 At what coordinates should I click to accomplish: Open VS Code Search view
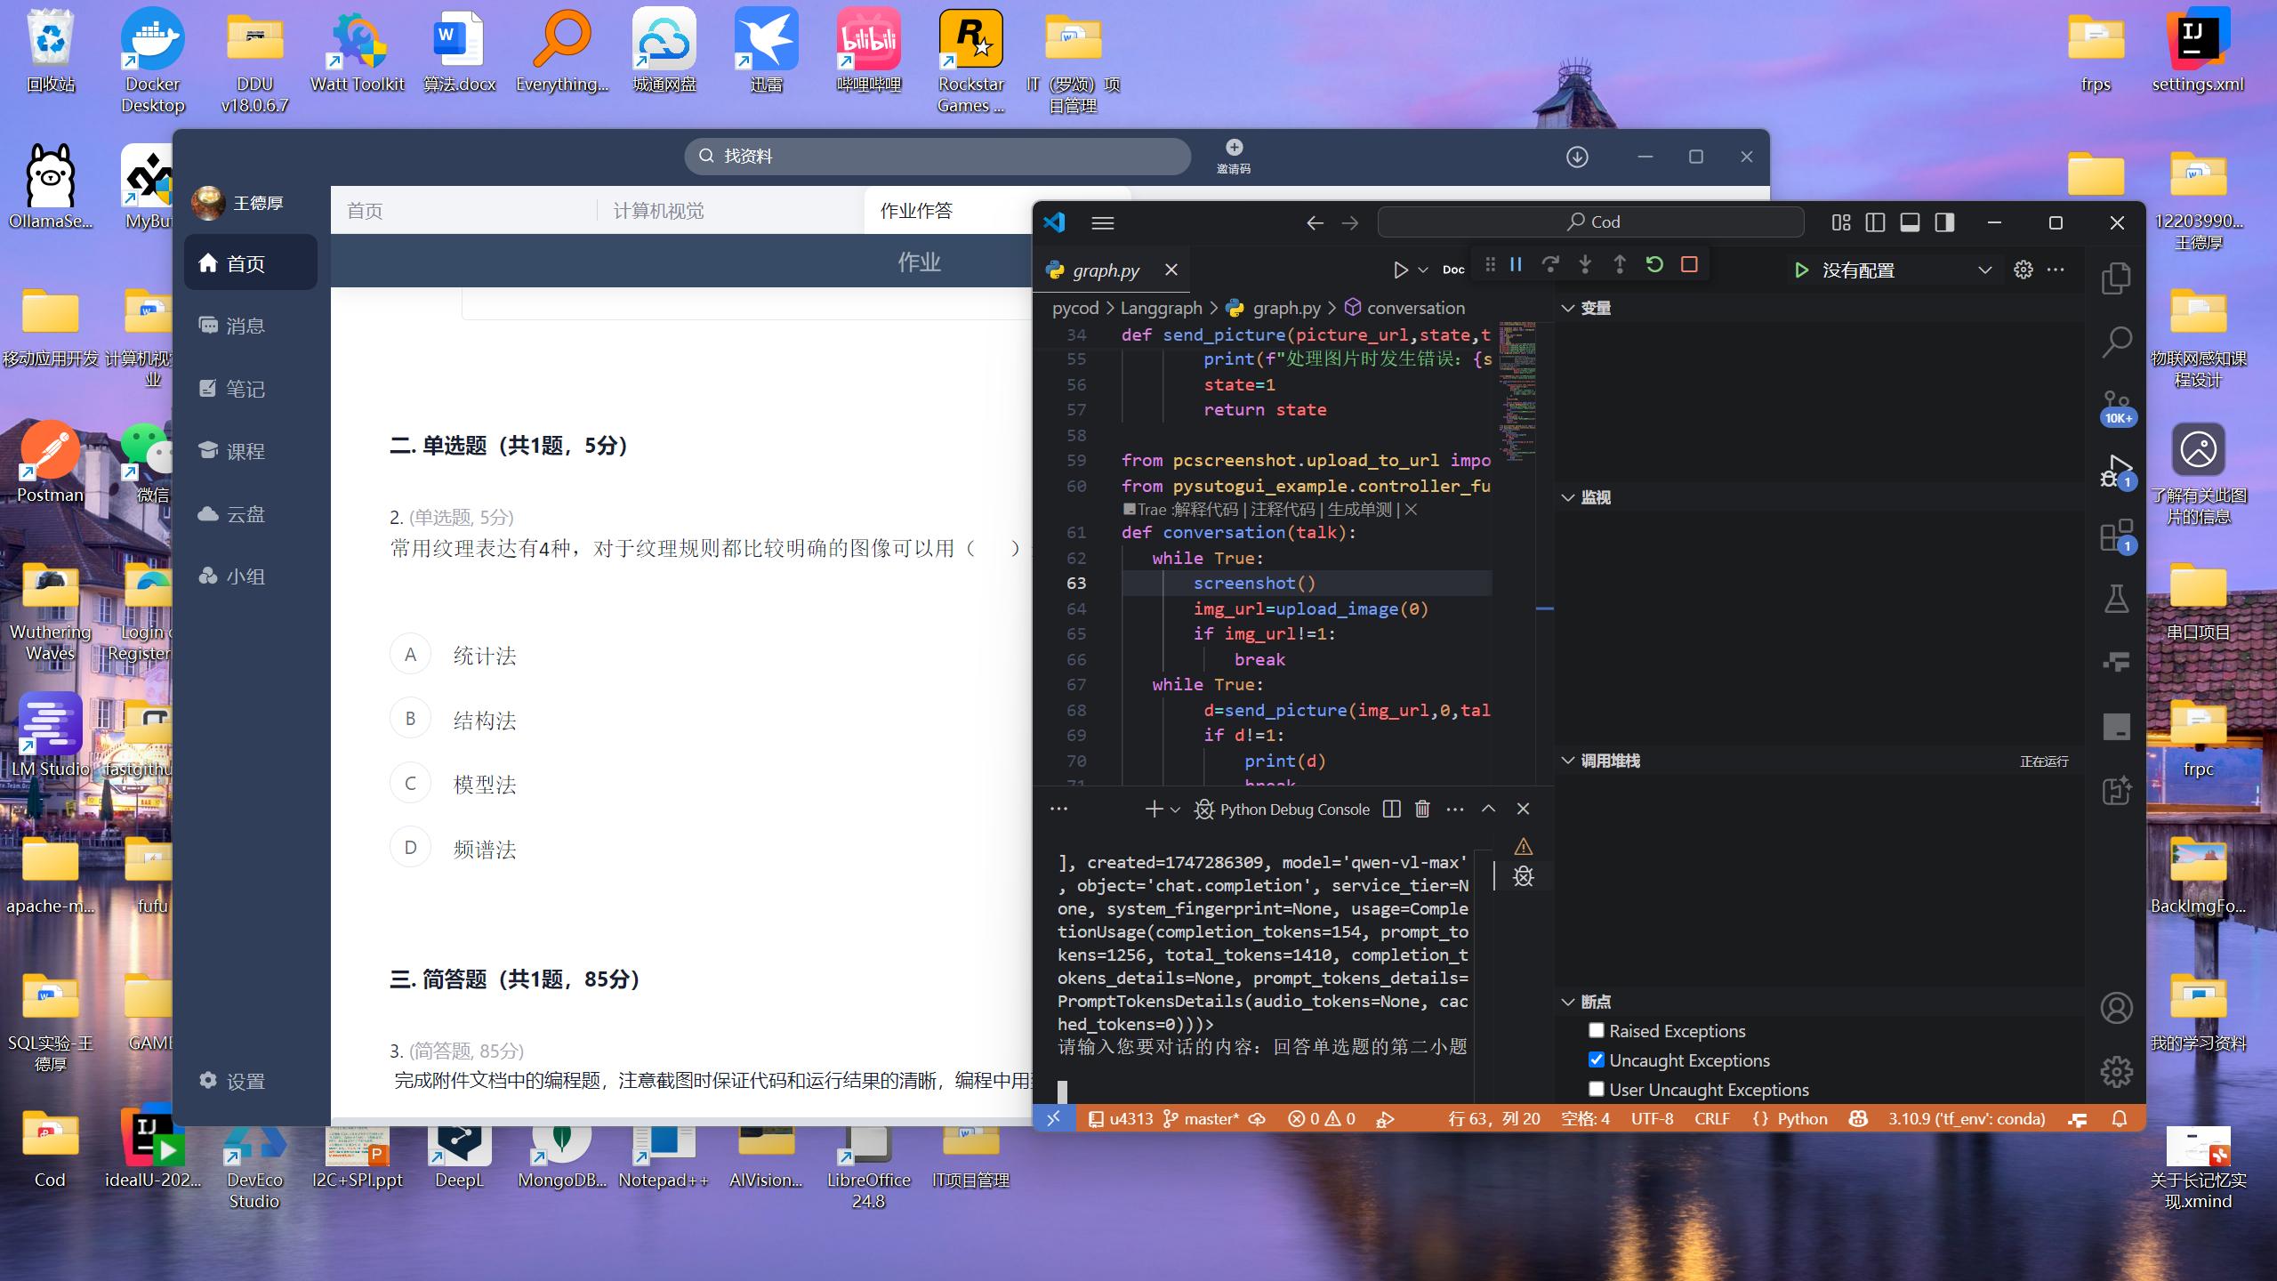[x=2116, y=342]
